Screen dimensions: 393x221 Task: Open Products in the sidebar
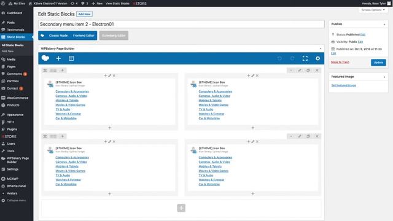pyautogui.click(x=13, y=105)
